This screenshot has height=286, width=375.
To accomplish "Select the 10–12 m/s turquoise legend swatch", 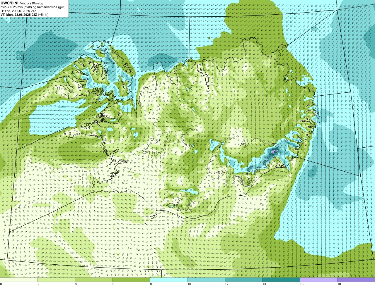I will pos(206,280).
